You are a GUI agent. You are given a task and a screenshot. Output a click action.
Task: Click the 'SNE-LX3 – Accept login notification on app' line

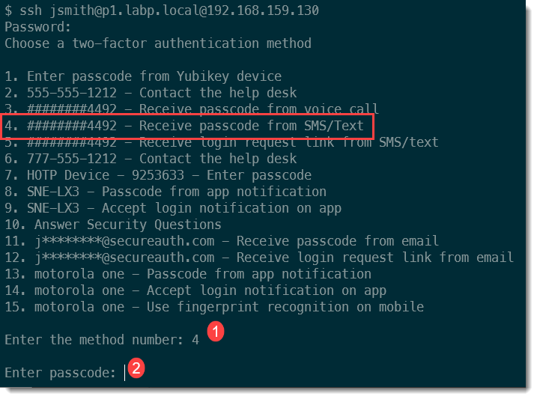tap(173, 208)
